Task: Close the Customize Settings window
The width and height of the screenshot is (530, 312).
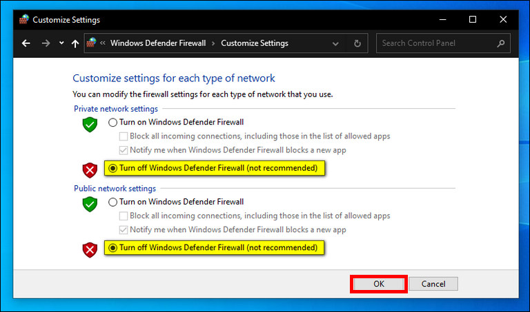Action: (x=503, y=19)
